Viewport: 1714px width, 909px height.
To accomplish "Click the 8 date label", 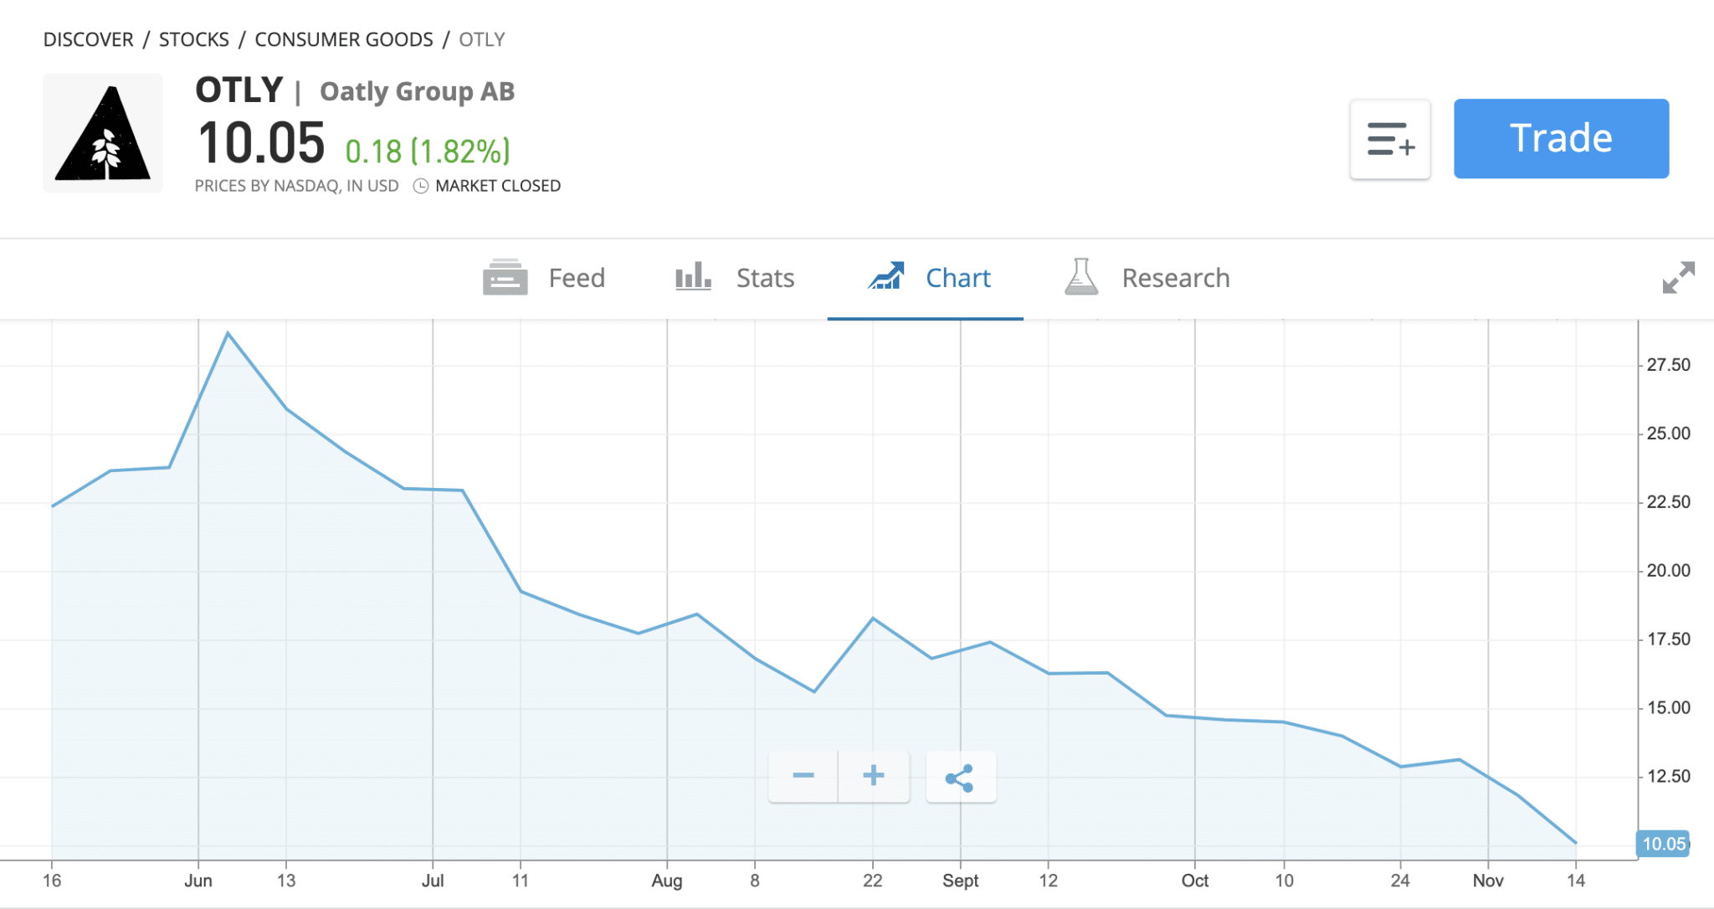I will pyautogui.click(x=755, y=881).
